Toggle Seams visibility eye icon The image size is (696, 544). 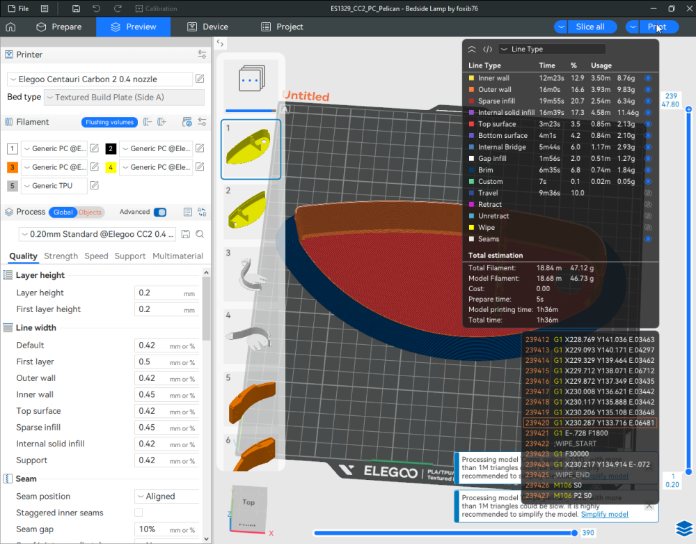click(648, 239)
